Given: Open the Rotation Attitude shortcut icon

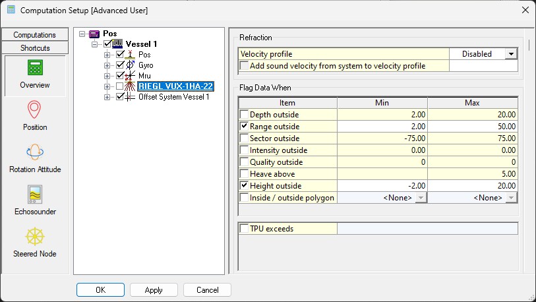Looking at the screenshot, I should 34,152.
